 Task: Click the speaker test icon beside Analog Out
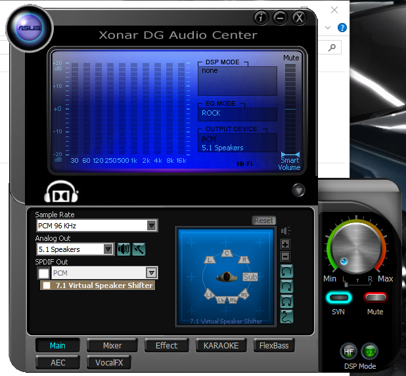pyautogui.click(x=124, y=249)
